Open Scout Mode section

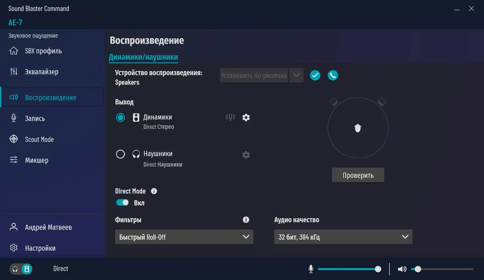coord(52,139)
